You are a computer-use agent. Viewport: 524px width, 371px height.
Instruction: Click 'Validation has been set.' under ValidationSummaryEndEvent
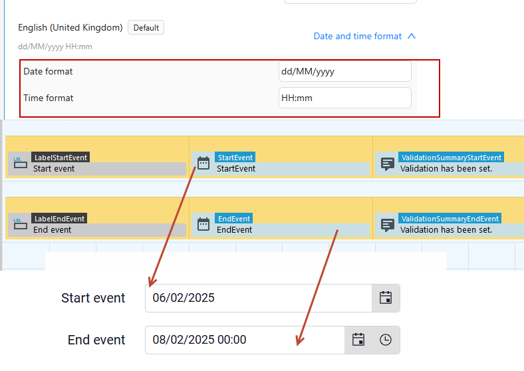tap(446, 230)
